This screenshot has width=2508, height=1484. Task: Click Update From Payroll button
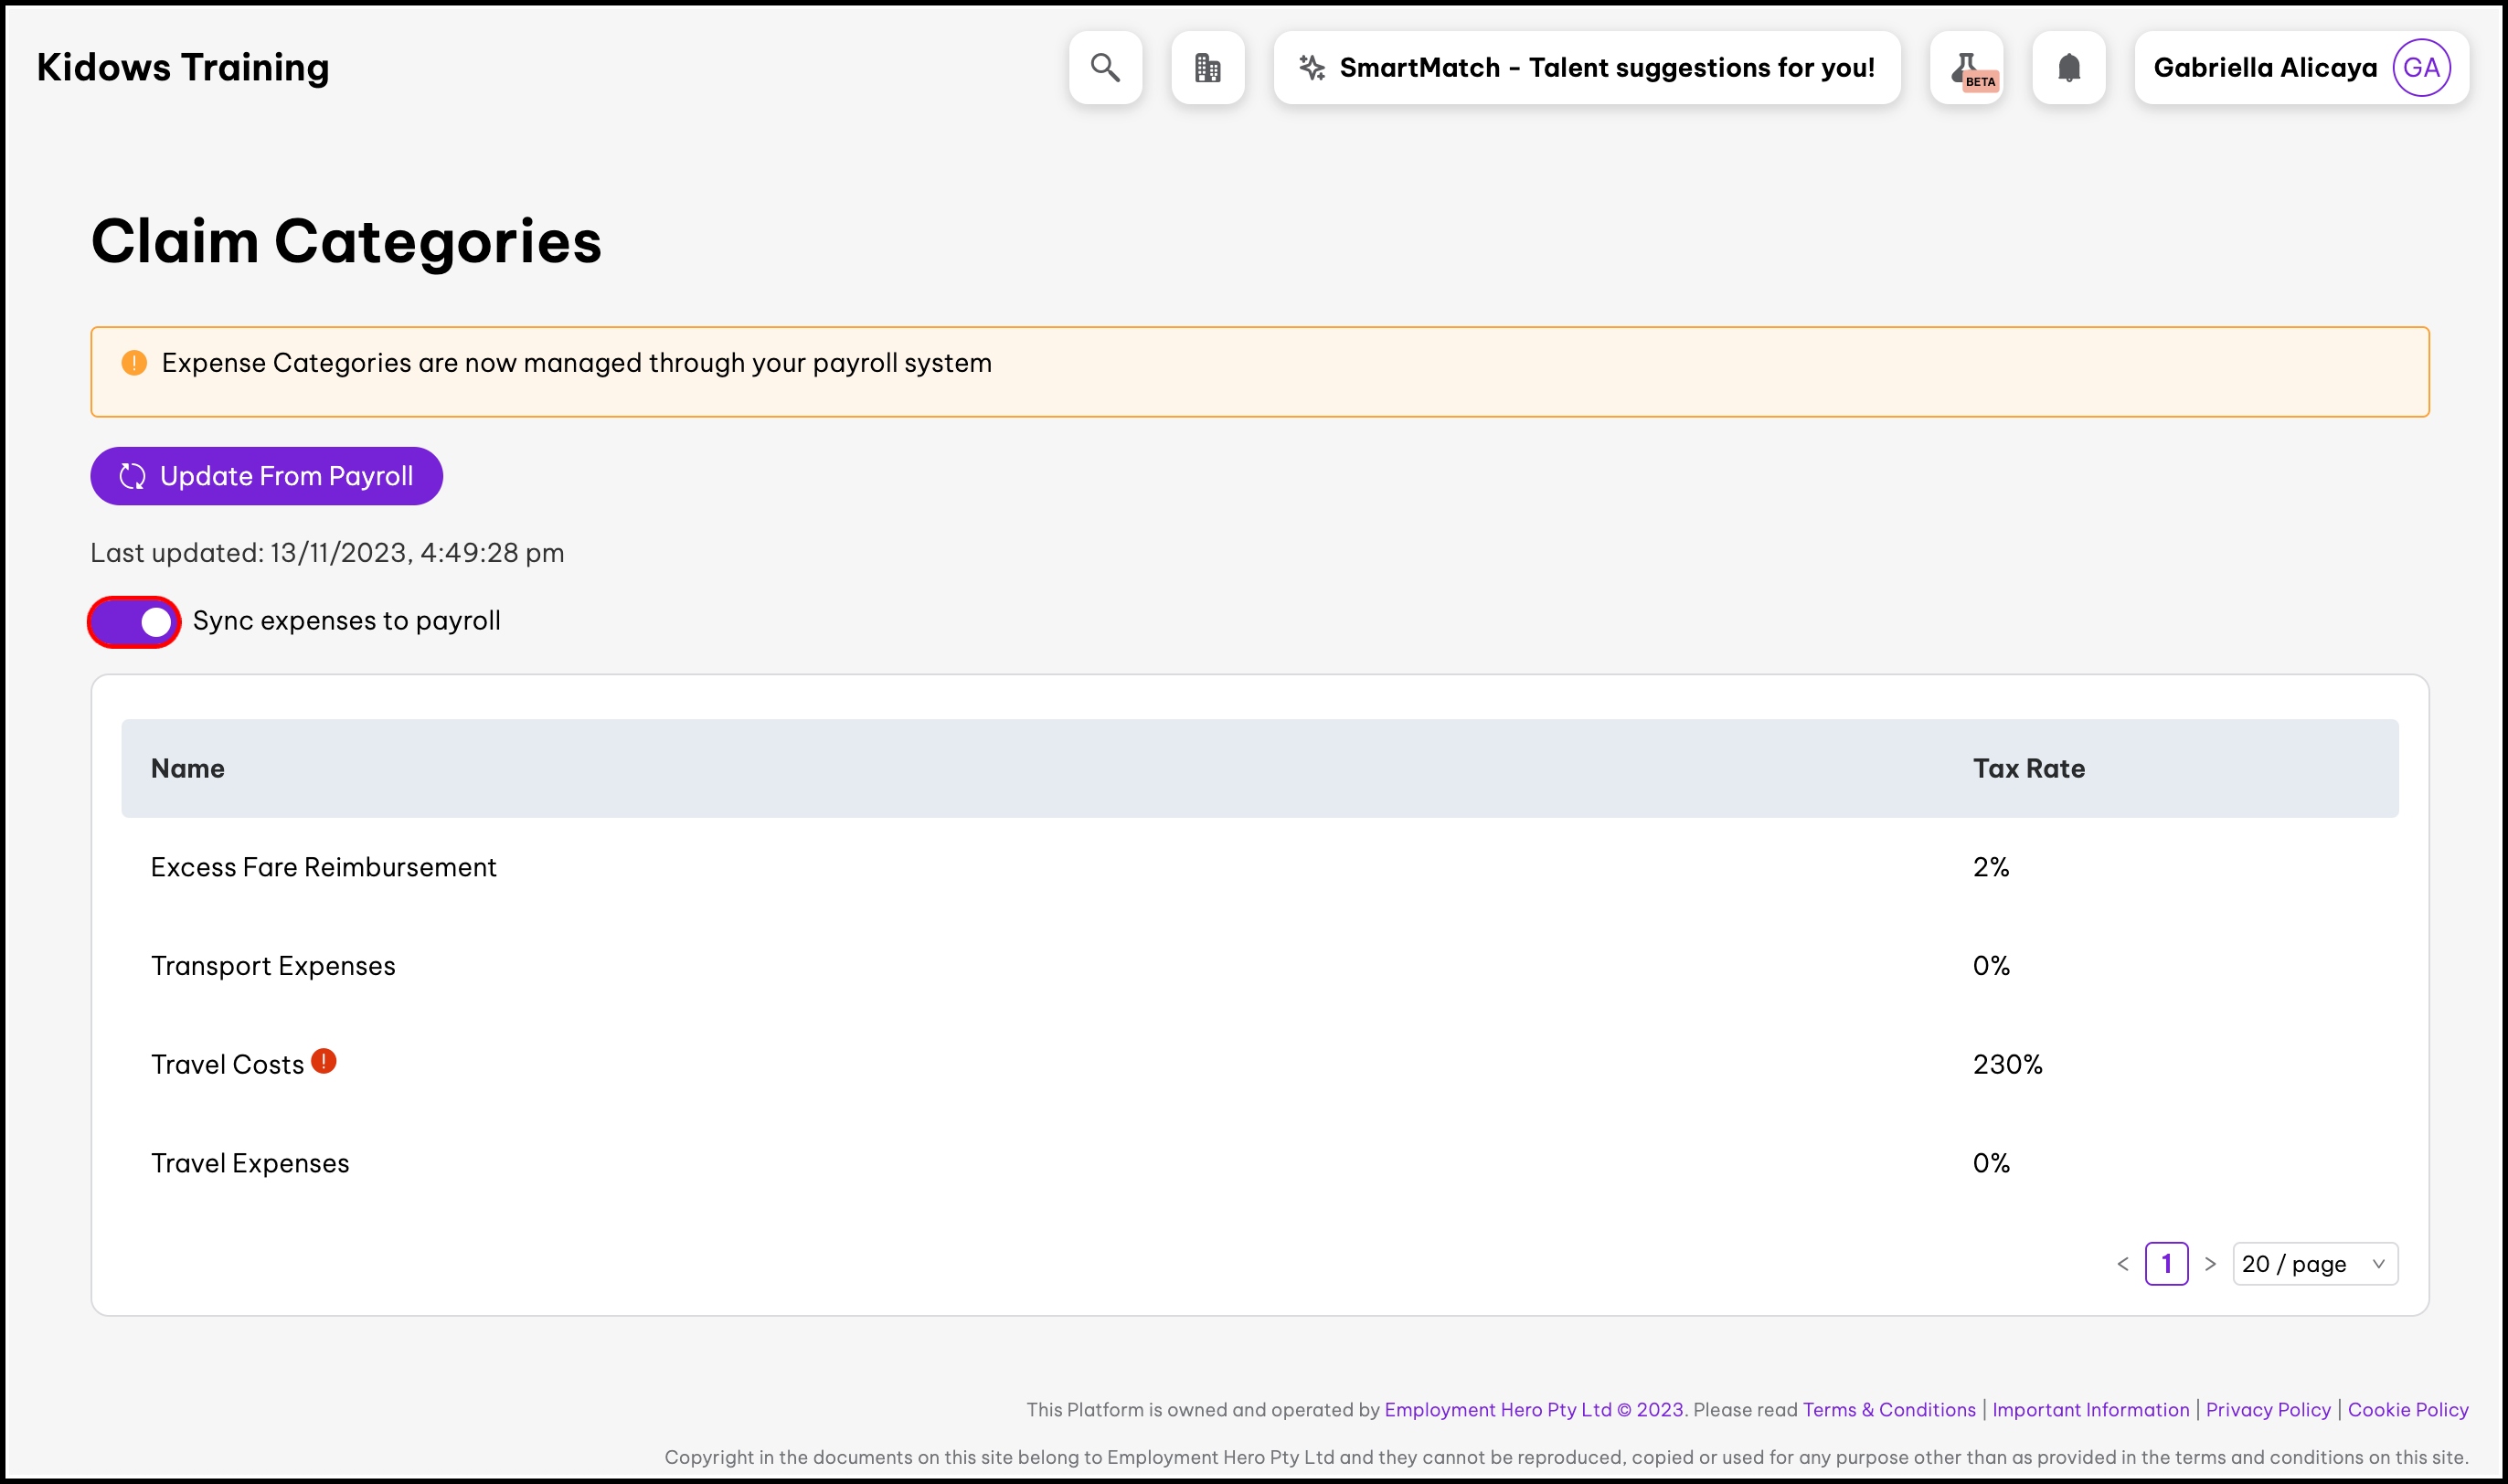point(266,476)
